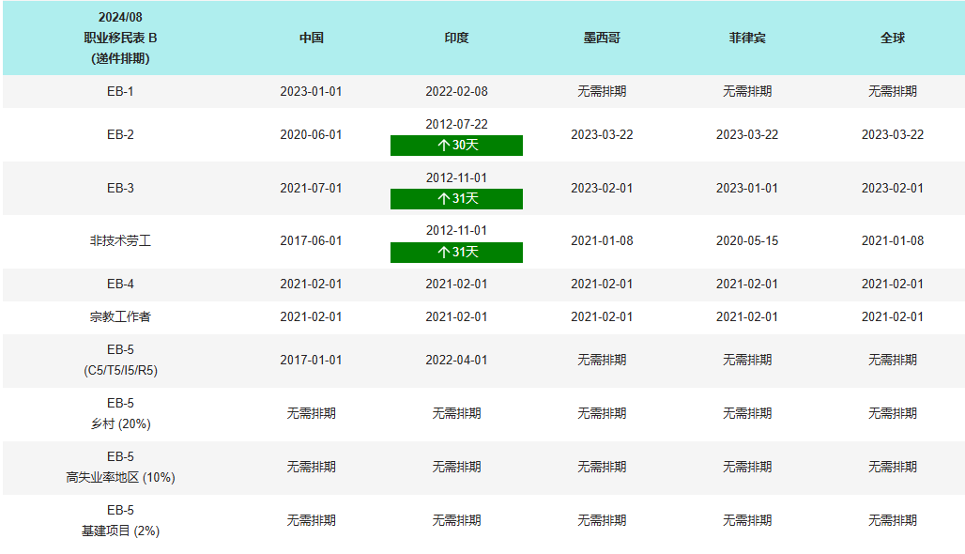The height and width of the screenshot is (554, 965).
Task: Click the 中国 column header
Action: point(311,38)
